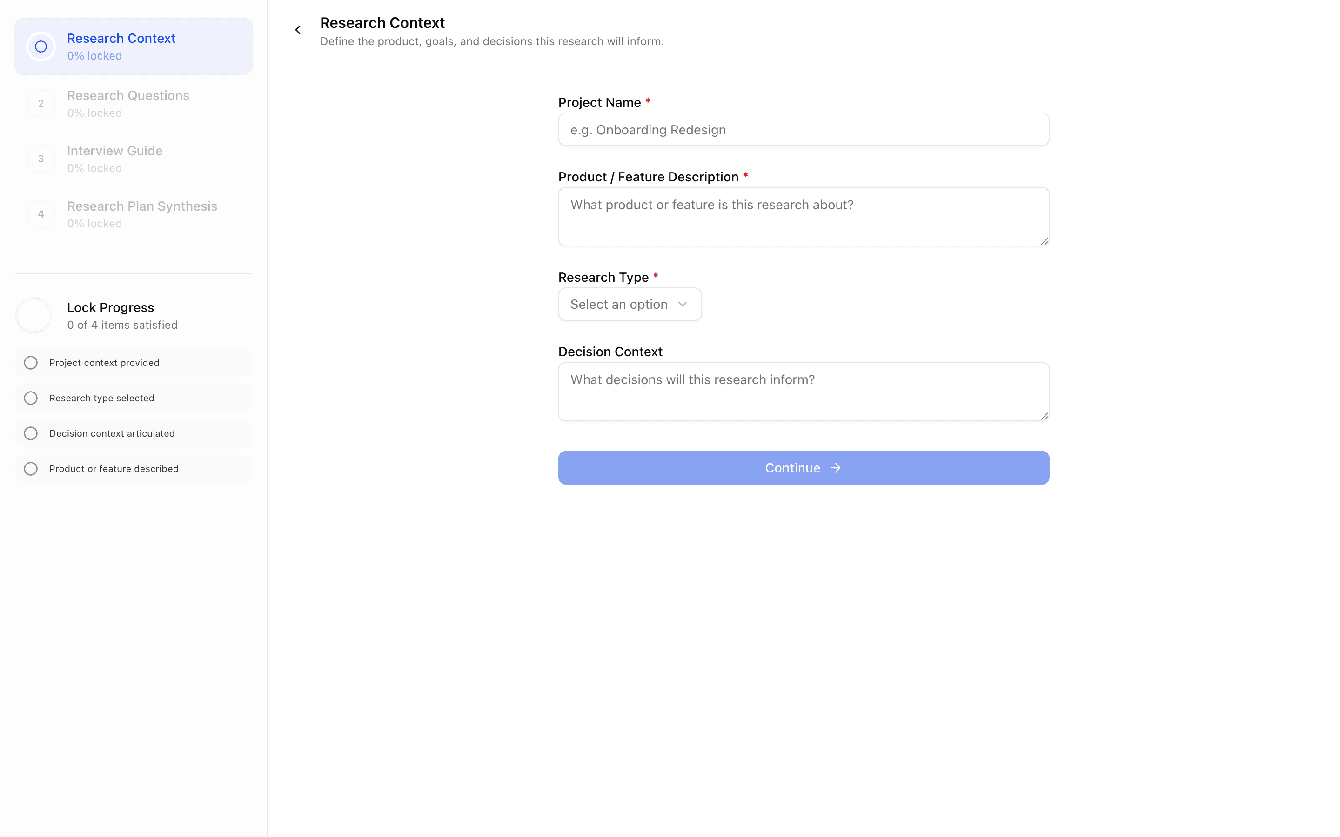Click the circle indicator on Research Context step

pos(40,46)
